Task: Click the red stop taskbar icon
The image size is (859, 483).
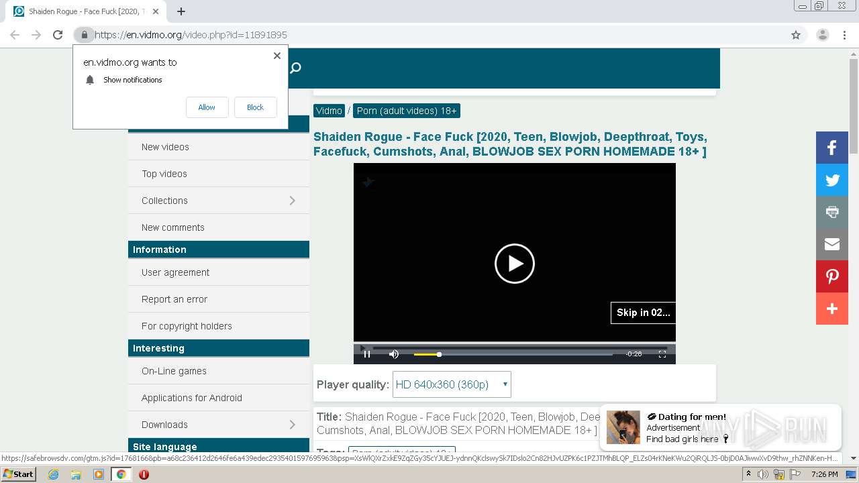Action: coord(144,474)
